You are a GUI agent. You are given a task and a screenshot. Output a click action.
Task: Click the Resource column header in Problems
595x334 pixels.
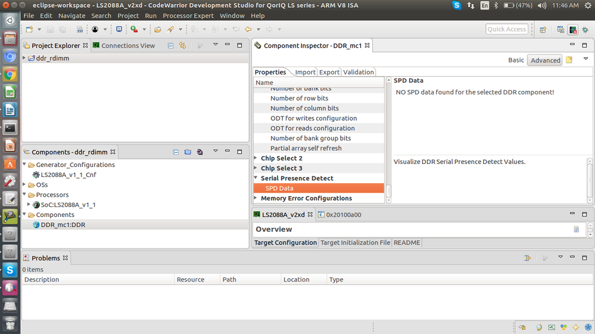(197, 279)
